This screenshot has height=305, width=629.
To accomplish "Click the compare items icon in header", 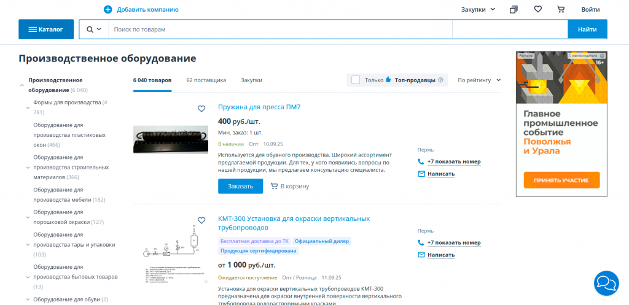I will [514, 9].
